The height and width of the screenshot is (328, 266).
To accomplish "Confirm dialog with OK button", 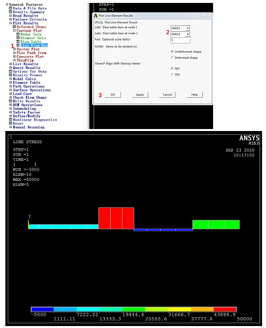I will tap(113, 95).
